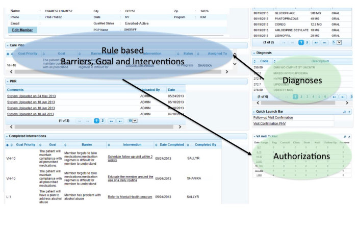This screenshot has width=357, height=229.
Task: Select page 1 in medications pager
Action: pyautogui.click(x=301, y=42)
